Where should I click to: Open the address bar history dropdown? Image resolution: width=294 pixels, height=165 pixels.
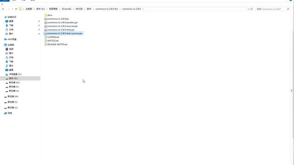click(x=249, y=9)
